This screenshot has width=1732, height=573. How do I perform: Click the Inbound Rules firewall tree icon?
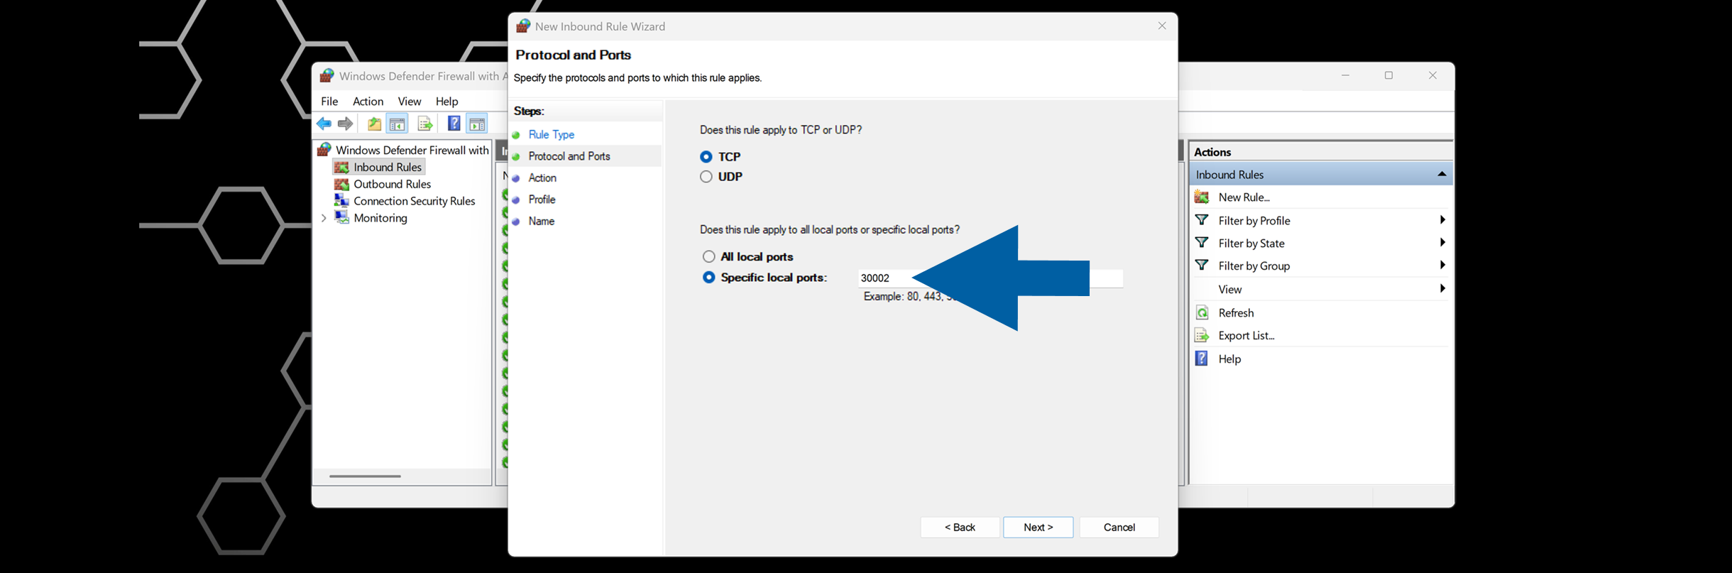pos(341,167)
